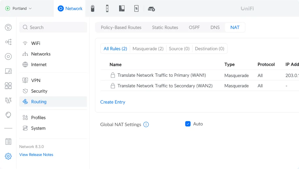Screen dimensions: 299x169
Task: Open the Dashboard icon in the left rail
Action: point(8,27)
